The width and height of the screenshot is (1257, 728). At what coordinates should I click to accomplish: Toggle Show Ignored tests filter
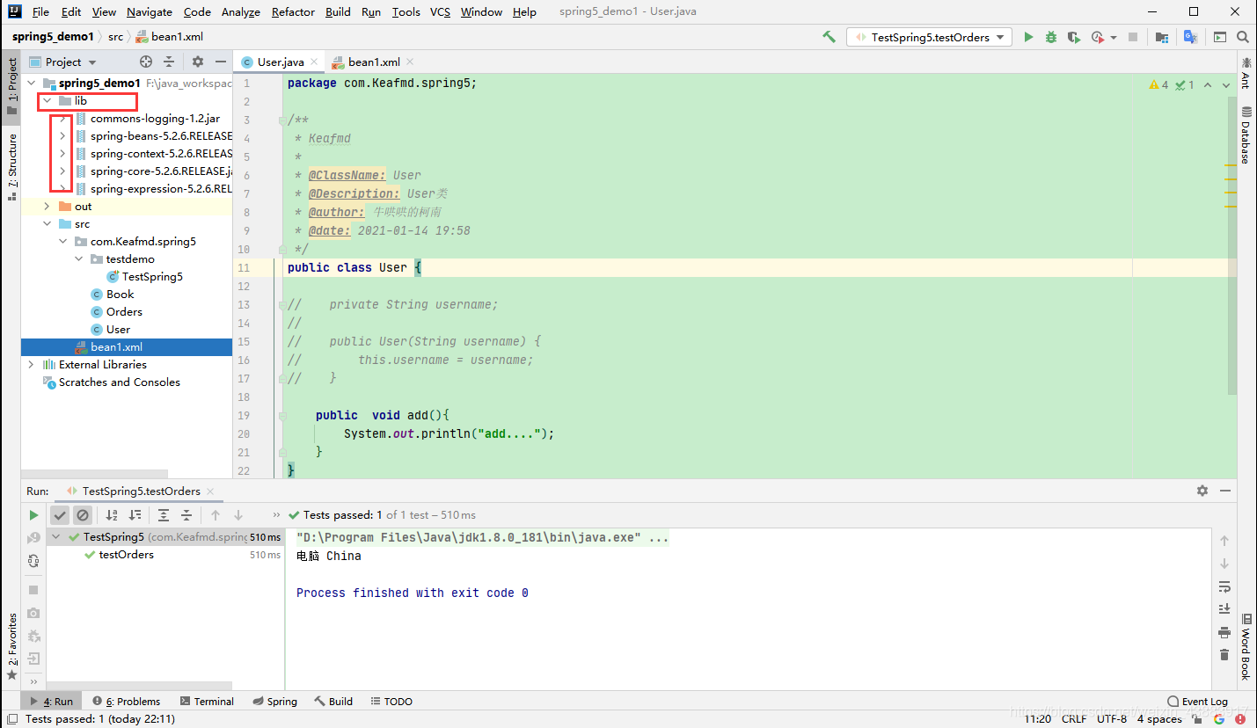83,515
